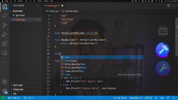Click line number 15 in gutter

click(x=48, y=54)
